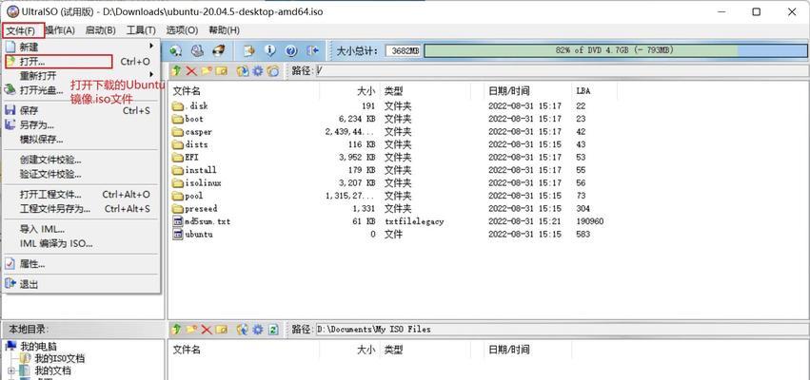Click the last disc icon in image pane toolbar
The width and height of the screenshot is (810, 380).
(x=273, y=70)
